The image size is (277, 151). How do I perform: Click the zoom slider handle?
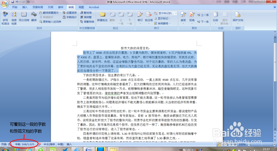[x=262, y=144]
